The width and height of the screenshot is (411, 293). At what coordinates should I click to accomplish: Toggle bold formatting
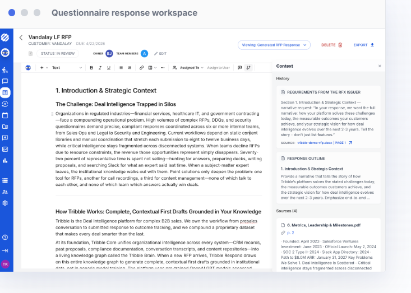click(91, 68)
